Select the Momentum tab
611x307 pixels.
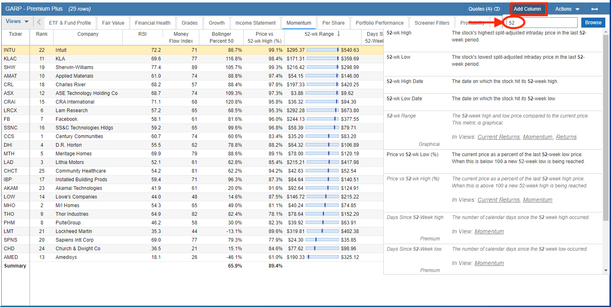point(299,23)
